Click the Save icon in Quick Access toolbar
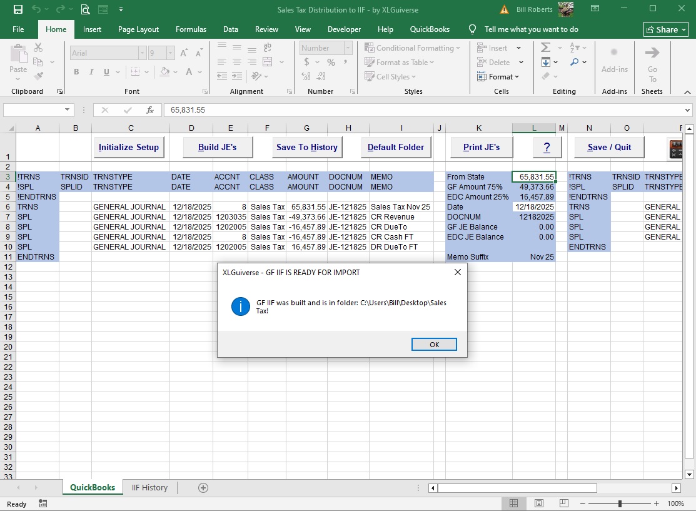 18,9
